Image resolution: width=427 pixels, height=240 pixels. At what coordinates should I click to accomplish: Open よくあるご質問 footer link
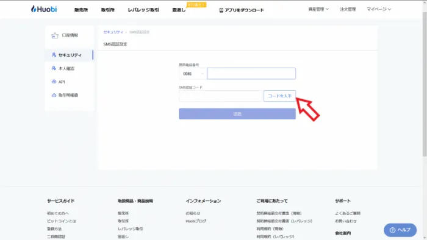click(348, 213)
